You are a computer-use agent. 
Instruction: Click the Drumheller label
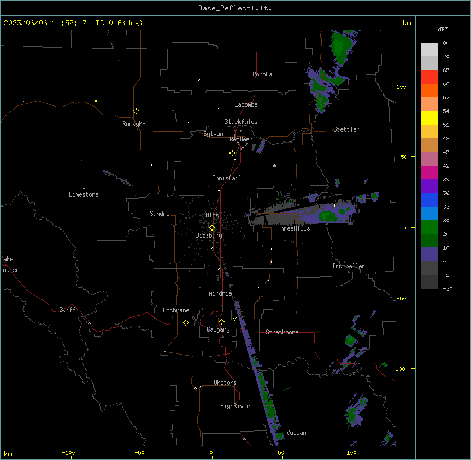pyautogui.click(x=349, y=266)
